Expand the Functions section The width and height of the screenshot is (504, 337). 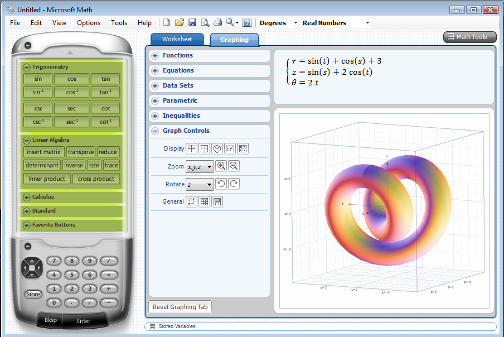(x=155, y=56)
